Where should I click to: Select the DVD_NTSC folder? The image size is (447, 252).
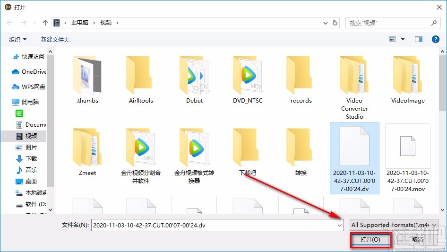[x=248, y=80]
